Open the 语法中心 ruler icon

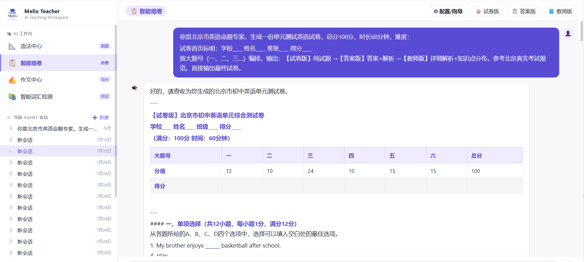(x=12, y=46)
